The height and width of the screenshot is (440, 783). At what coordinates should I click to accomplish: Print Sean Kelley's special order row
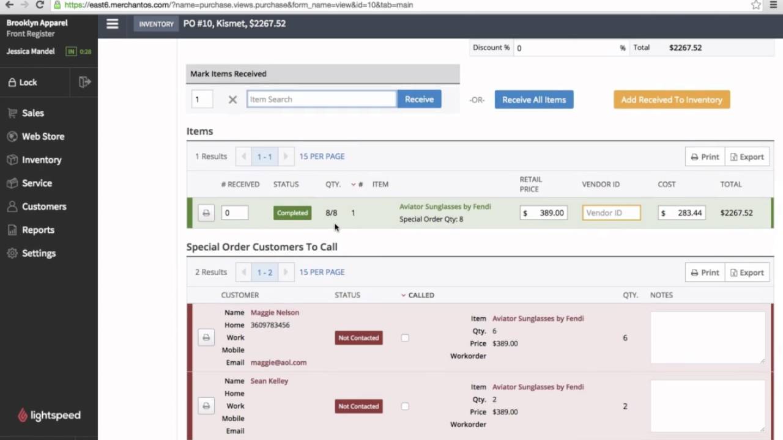[206, 406]
